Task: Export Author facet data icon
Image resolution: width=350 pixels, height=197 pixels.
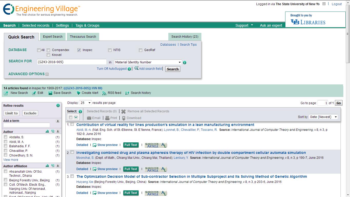Action: click(53, 131)
